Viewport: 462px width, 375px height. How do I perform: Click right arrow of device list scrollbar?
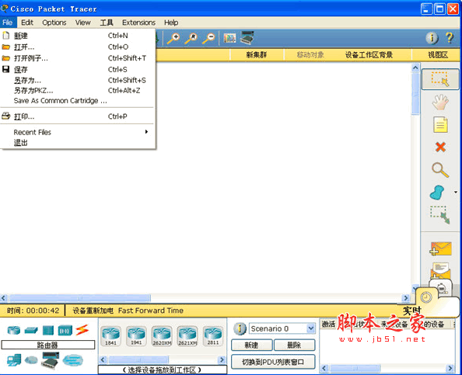222,359
